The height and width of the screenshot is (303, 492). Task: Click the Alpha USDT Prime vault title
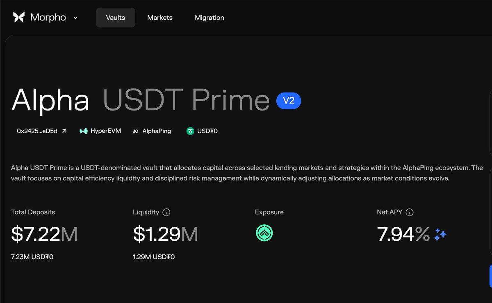click(x=140, y=101)
